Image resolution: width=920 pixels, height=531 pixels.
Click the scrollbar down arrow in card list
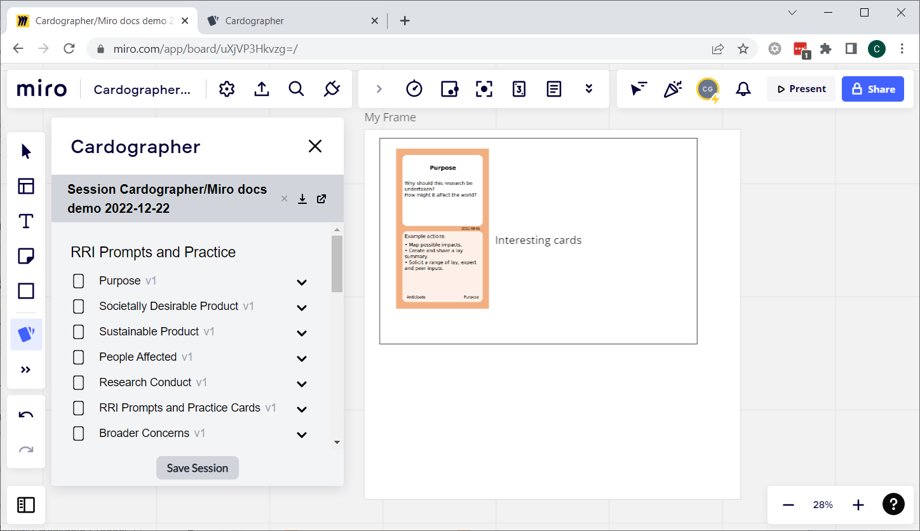point(337,442)
